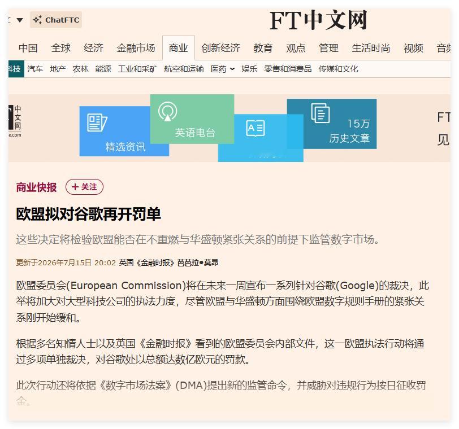Open the 地产 sub-category

click(x=58, y=69)
